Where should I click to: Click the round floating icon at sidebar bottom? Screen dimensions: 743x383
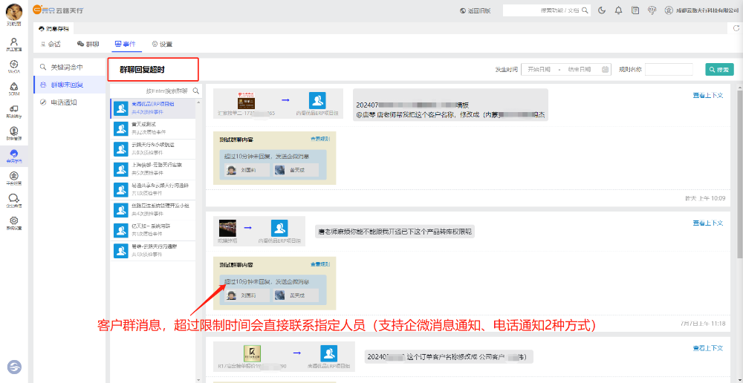[x=14, y=367]
